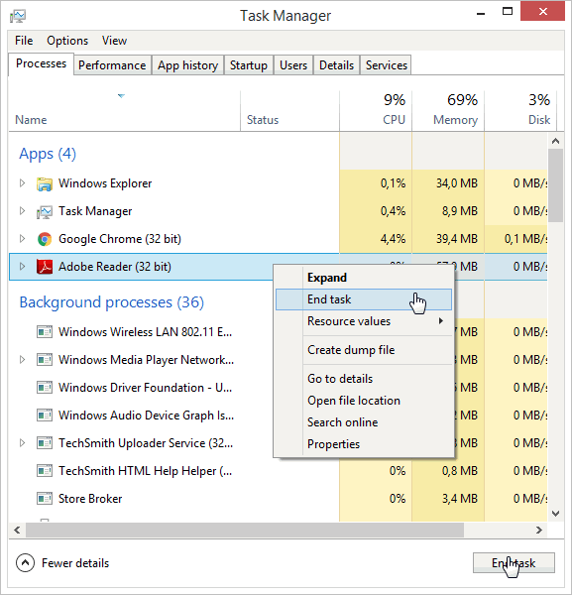Switch to the App history tab
Image resolution: width=572 pixels, height=595 pixels.
click(187, 65)
